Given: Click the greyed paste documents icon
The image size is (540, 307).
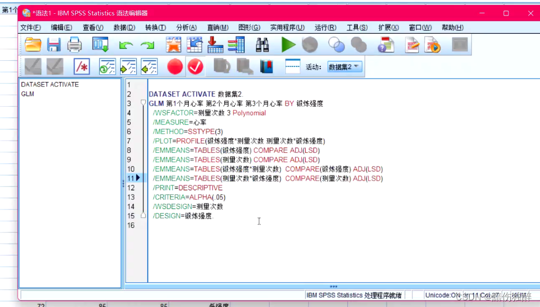Looking at the screenshot, I should coord(245,66).
